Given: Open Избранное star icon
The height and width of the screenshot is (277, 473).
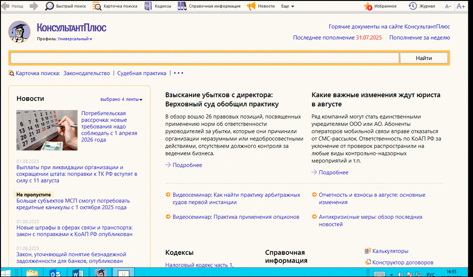Looking at the screenshot, I should coord(368,6).
